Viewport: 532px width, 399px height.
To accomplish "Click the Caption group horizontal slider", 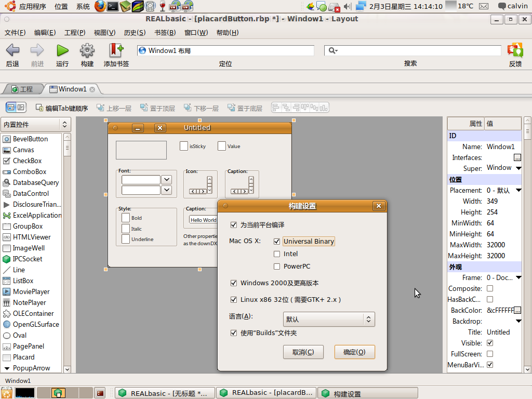I will 239,191.
